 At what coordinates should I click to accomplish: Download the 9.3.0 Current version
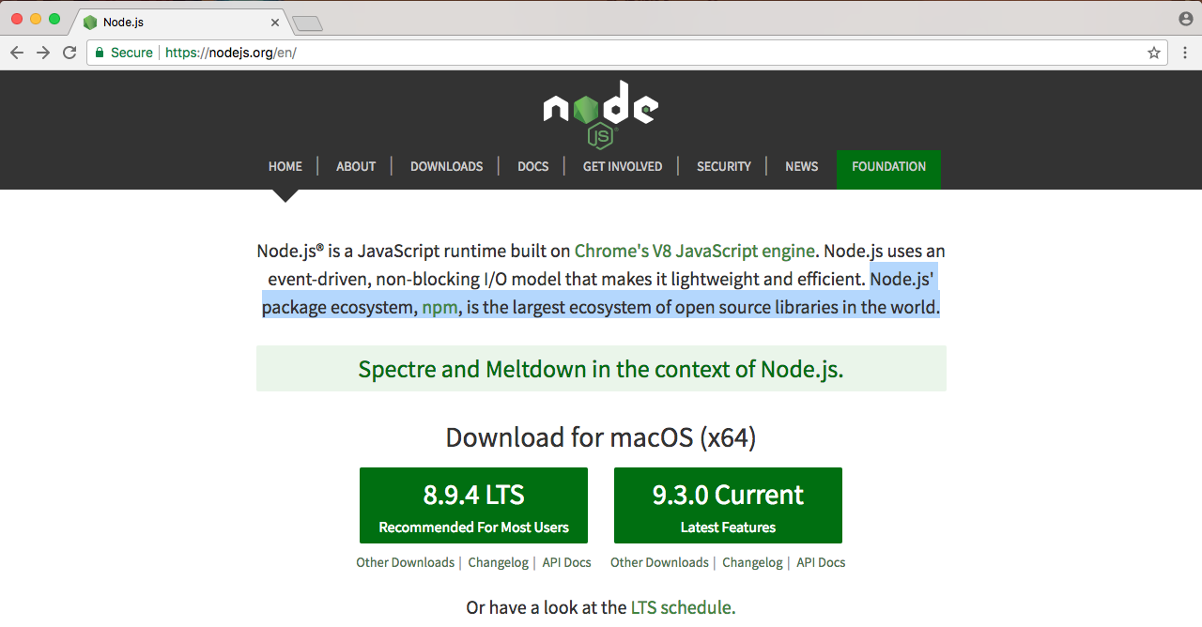[728, 505]
